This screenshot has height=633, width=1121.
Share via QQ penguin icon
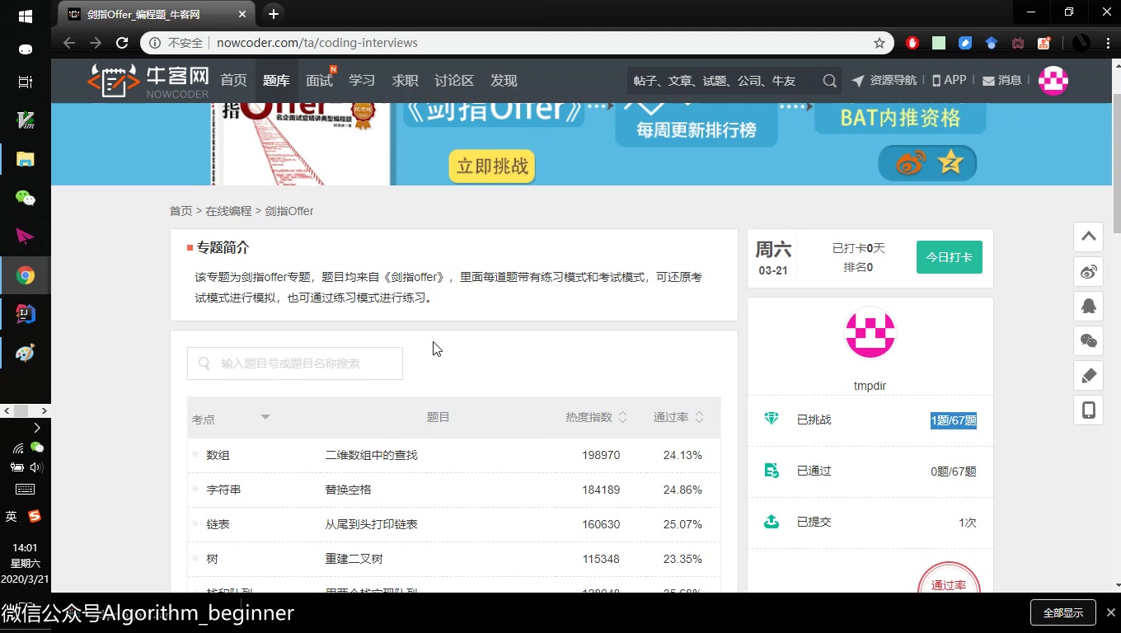(x=1089, y=306)
